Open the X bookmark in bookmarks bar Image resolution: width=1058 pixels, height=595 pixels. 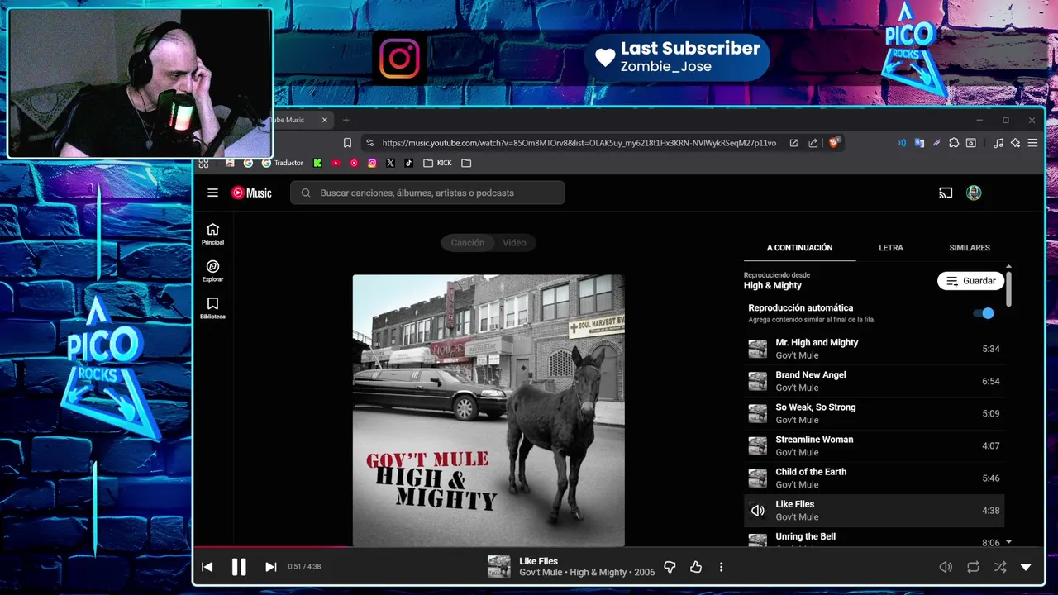click(x=390, y=163)
